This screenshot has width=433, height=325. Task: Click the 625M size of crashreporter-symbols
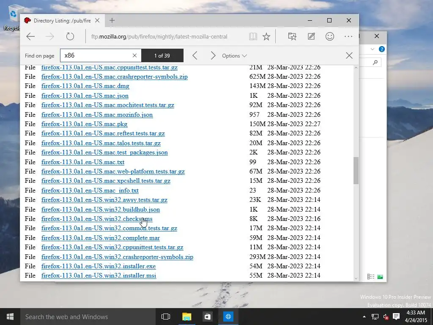pyautogui.click(x=258, y=77)
